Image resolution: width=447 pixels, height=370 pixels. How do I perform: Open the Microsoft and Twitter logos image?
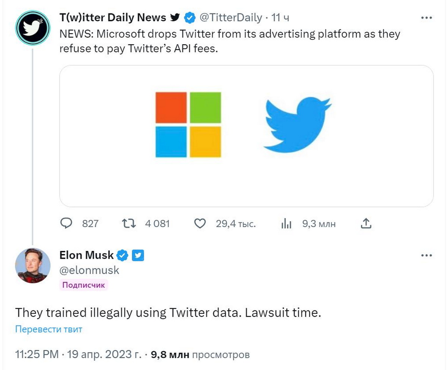click(x=246, y=136)
